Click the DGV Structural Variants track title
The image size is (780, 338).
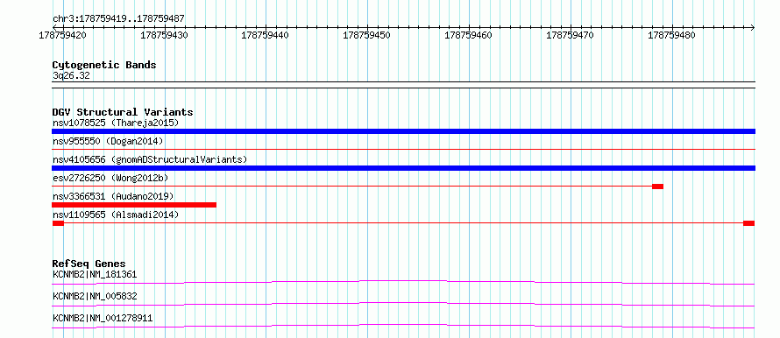pyautogui.click(x=123, y=112)
